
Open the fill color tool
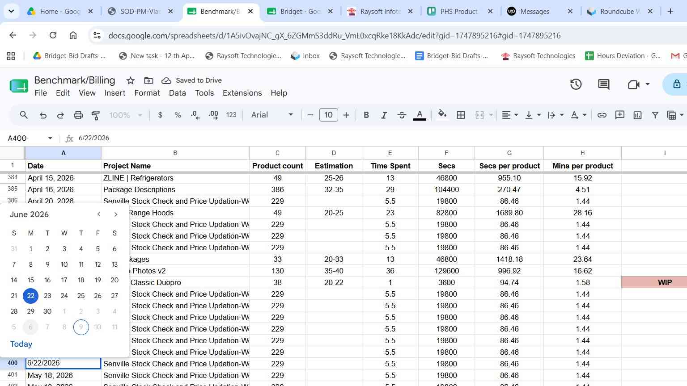click(442, 115)
